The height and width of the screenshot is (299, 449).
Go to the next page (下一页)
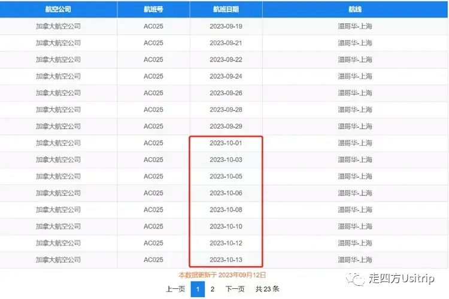click(235, 289)
